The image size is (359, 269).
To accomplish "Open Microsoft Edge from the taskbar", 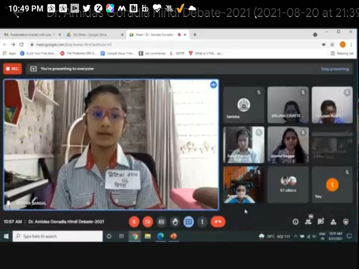I will click(x=161, y=236).
